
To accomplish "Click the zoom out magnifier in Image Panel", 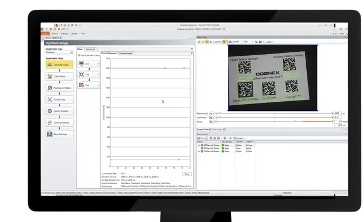I will coord(203,42).
